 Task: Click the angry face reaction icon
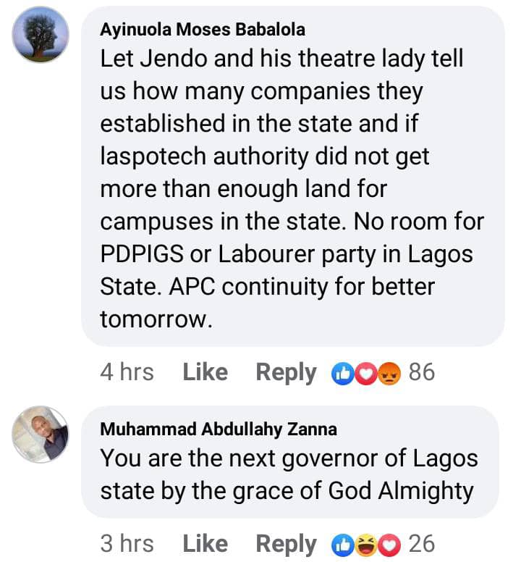tap(389, 373)
